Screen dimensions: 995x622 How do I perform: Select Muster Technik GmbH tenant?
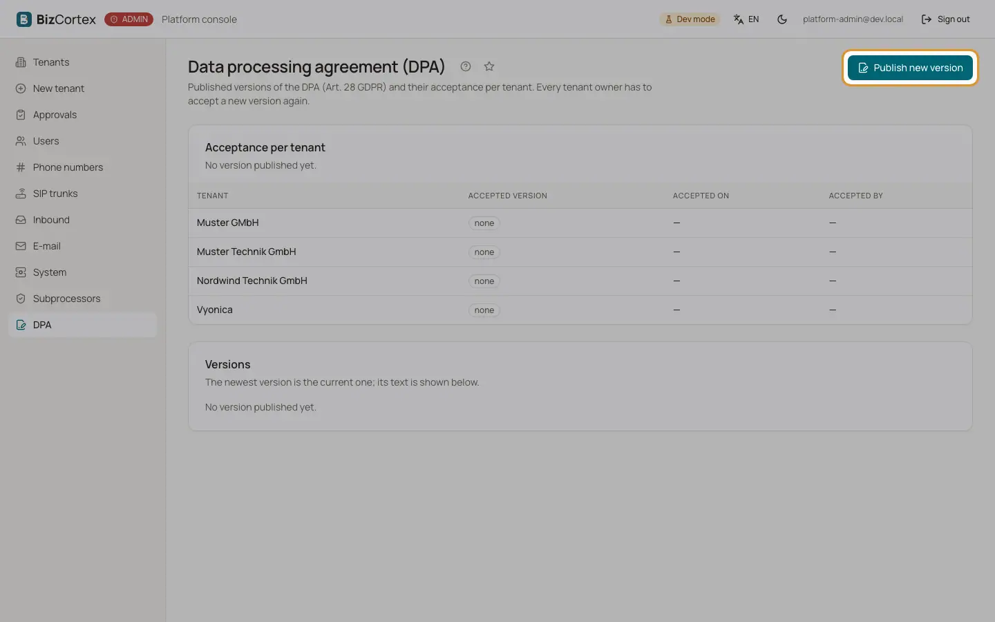click(x=580, y=252)
